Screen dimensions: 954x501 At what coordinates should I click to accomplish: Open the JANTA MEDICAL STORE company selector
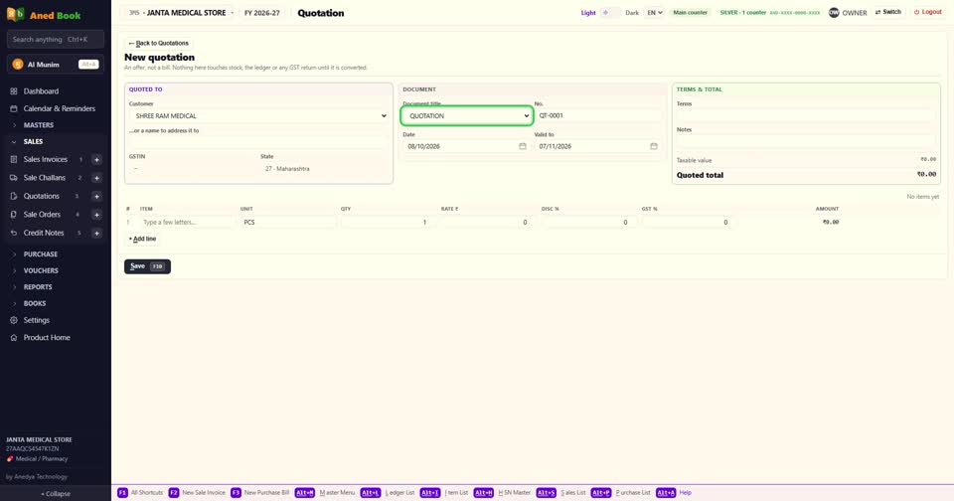181,13
